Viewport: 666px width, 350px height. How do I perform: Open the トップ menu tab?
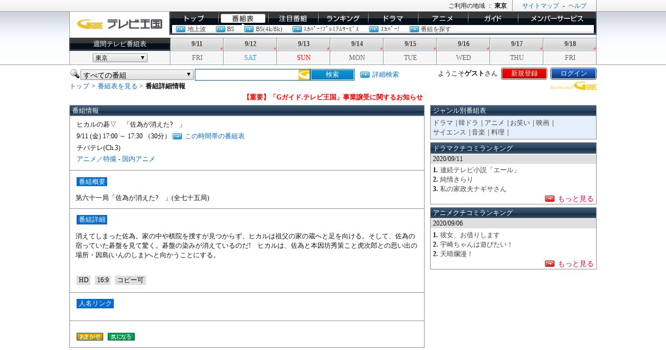coord(194,18)
